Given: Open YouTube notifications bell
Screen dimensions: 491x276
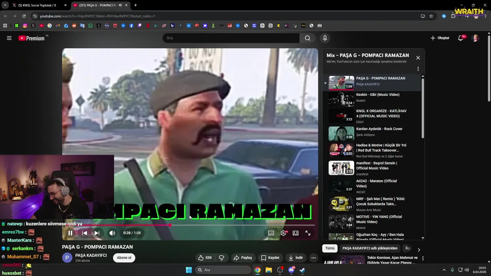Looking at the screenshot, I should (x=461, y=38).
